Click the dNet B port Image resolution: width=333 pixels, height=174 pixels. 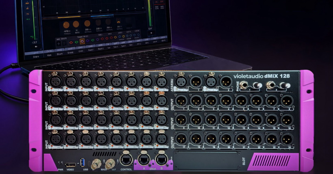[162, 159]
